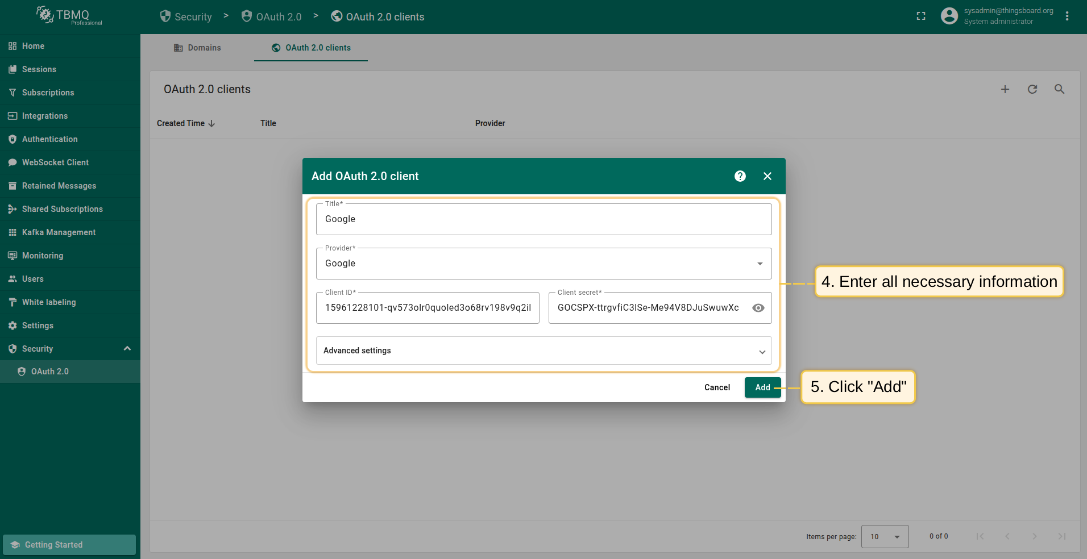Open the Items per page dropdown
This screenshot has width=1087, height=559.
point(885,536)
